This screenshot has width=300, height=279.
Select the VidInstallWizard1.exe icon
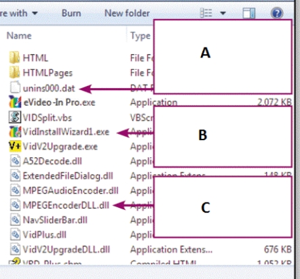(15, 131)
